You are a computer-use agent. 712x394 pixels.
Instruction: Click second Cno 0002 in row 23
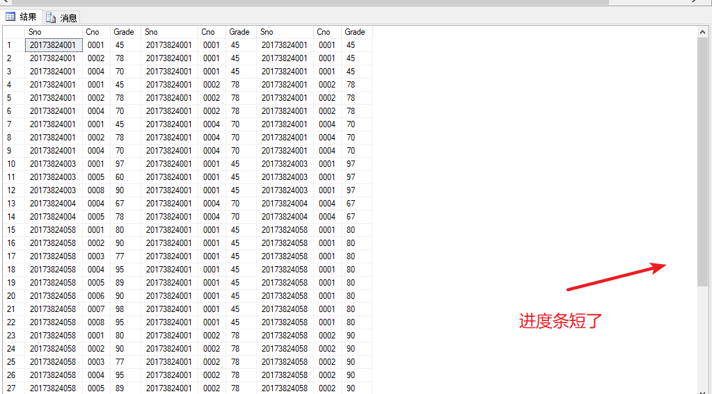(x=212, y=335)
